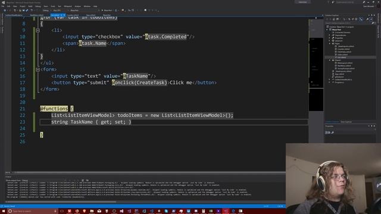381x214 pixels.
Task: Open the Debug solution configuration dropdown
Action: point(46,11)
